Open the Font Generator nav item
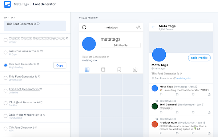This screenshot has height=137, width=218. (x=44, y=4)
